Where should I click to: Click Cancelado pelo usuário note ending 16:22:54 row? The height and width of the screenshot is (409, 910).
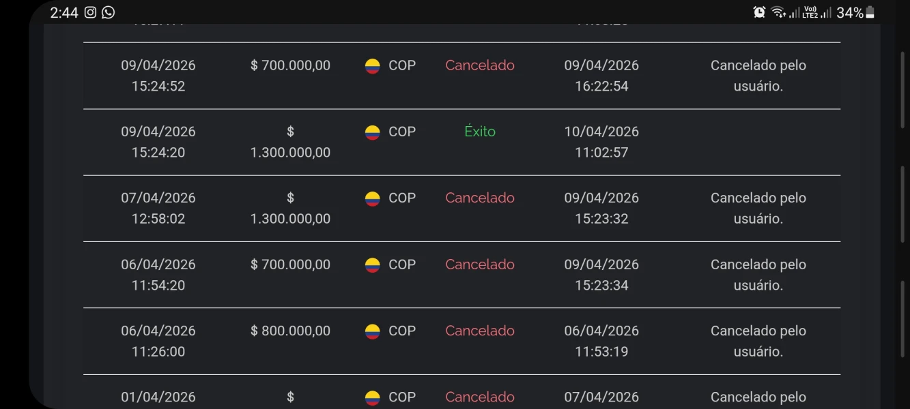(x=758, y=76)
